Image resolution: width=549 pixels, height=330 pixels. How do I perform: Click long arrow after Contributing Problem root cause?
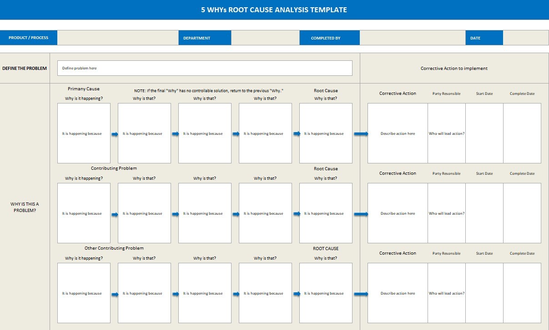click(360, 214)
